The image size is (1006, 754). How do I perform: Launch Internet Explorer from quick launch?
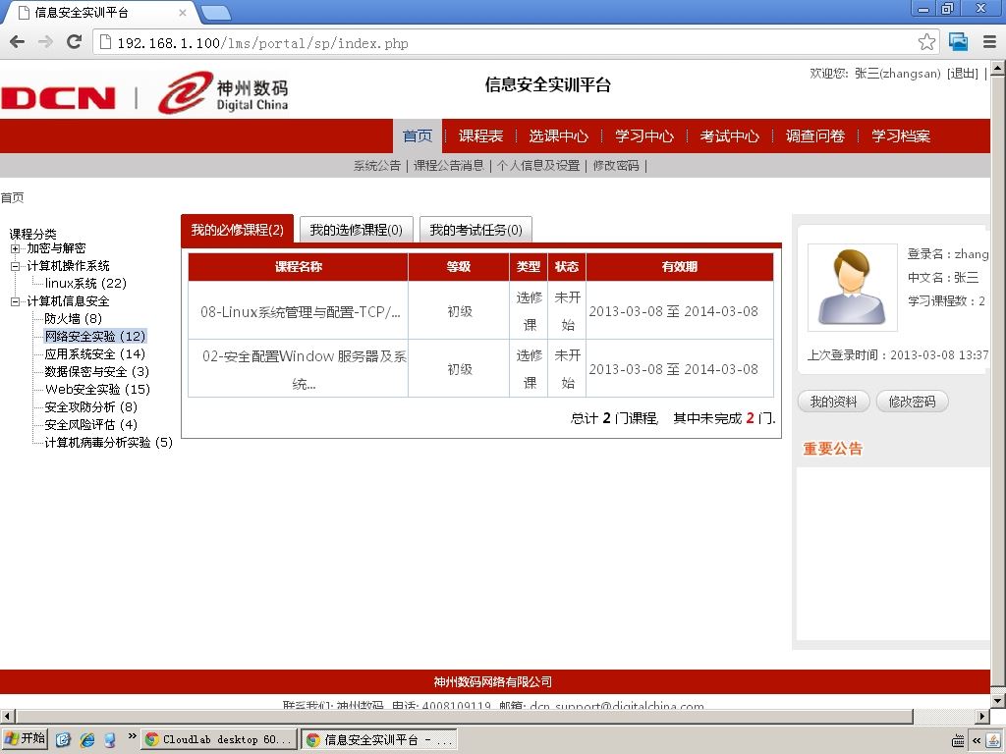pyautogui.click(x=86, y=740)
